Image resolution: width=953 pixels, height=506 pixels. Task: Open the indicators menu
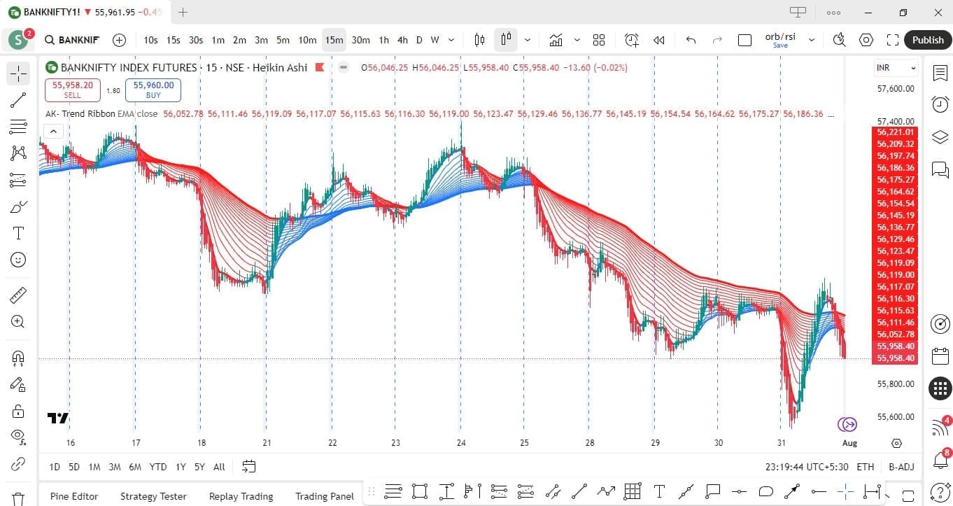coord(556,40)
